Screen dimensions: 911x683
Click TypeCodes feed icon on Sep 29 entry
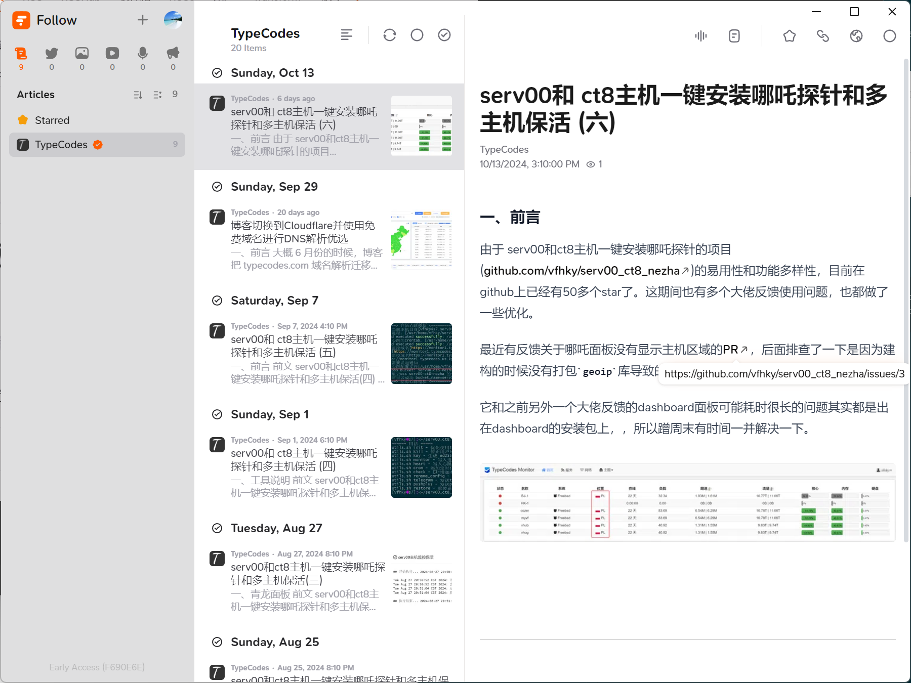[x=217, y=218]
